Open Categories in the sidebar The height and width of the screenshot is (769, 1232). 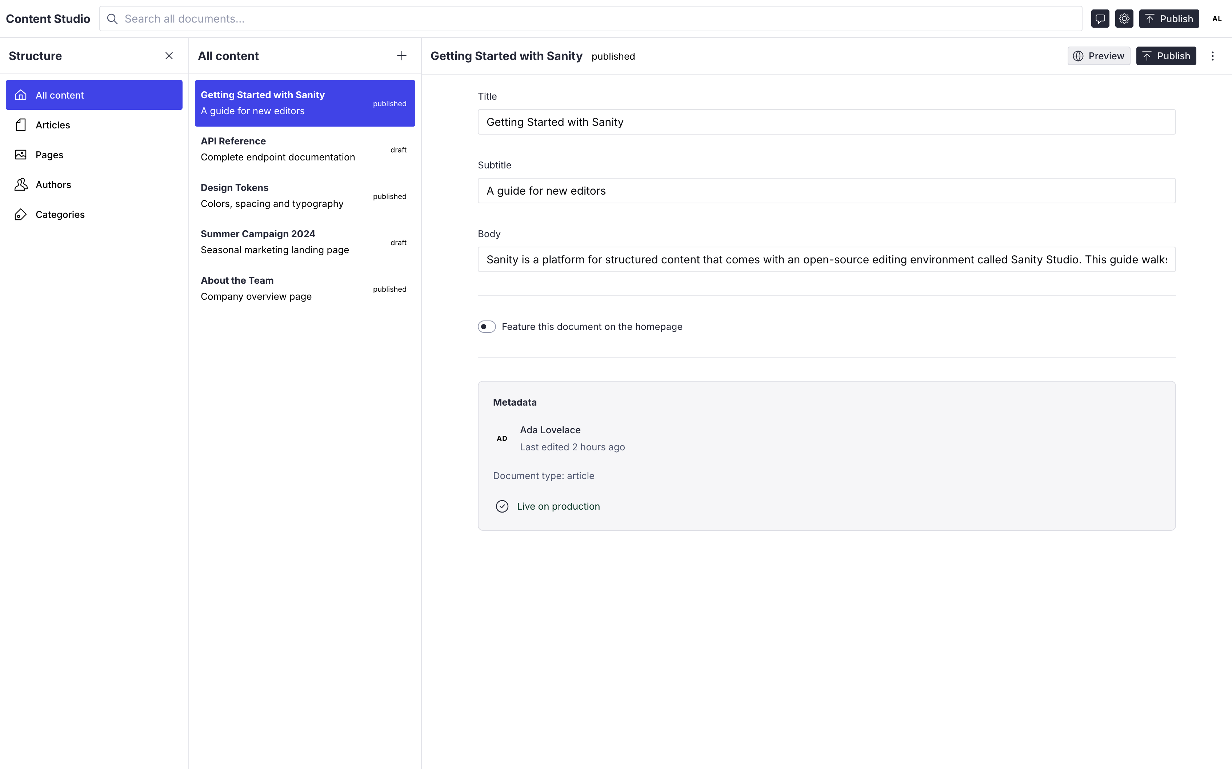click(x=94, y=215)
